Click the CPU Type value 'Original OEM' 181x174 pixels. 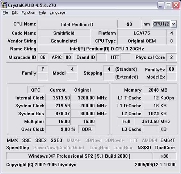(x=142, y=41)
